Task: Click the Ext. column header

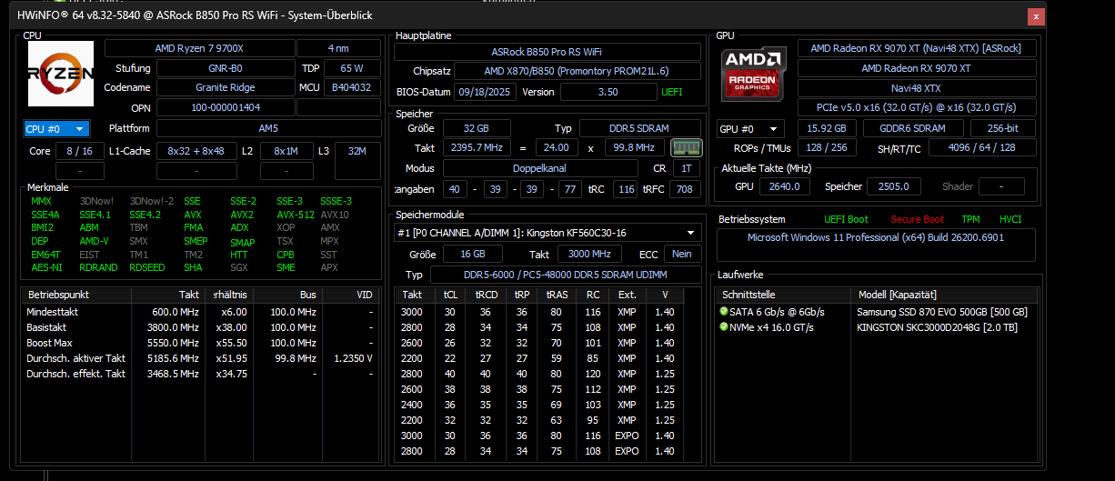Action: point(628,295)
